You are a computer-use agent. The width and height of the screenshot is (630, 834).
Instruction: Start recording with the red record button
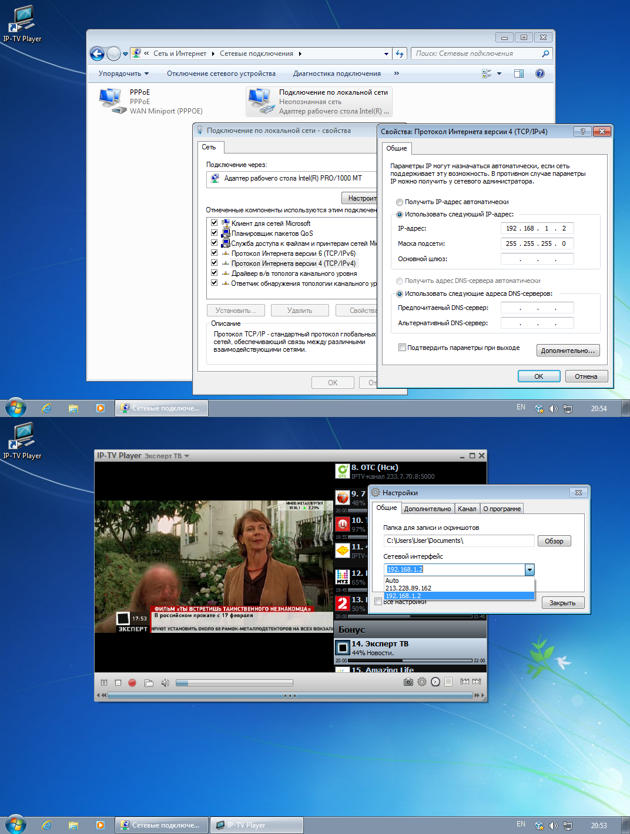coord(132,683)
